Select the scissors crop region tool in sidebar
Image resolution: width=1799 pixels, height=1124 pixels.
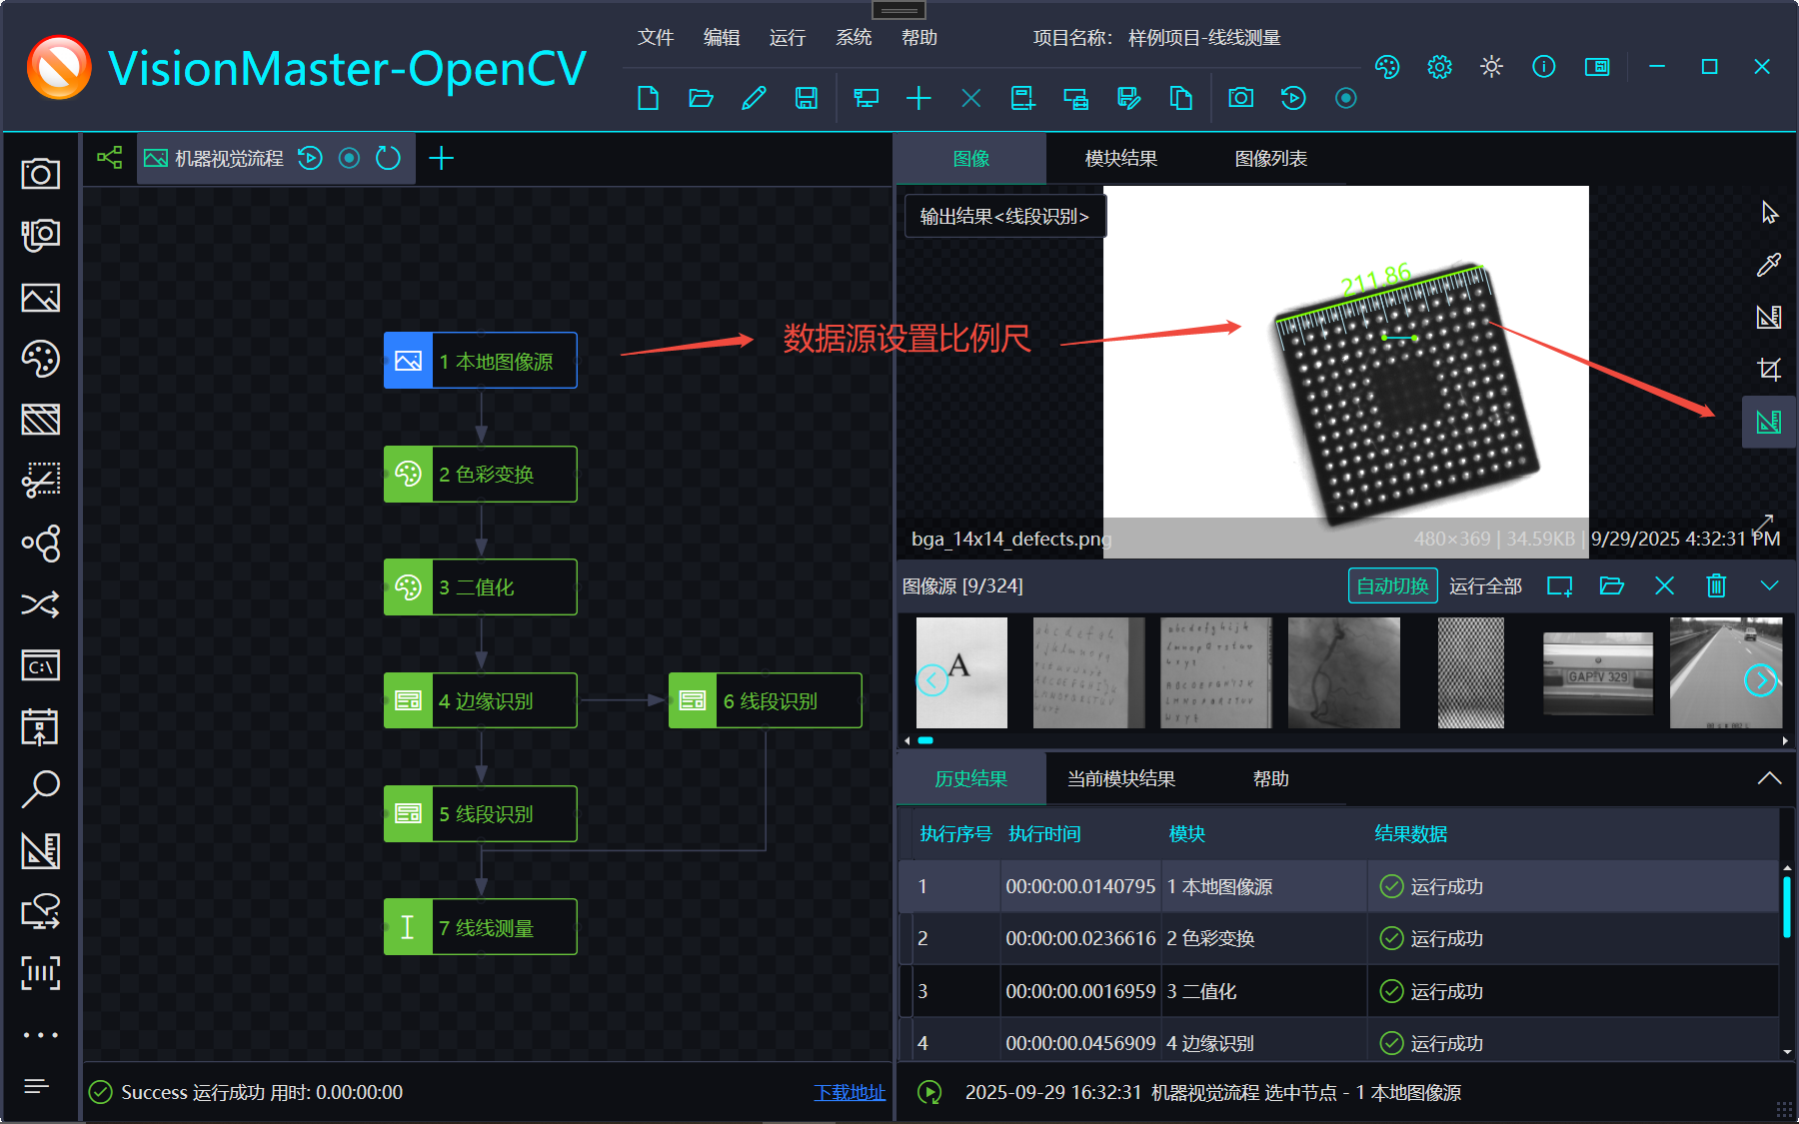point(40,481)
